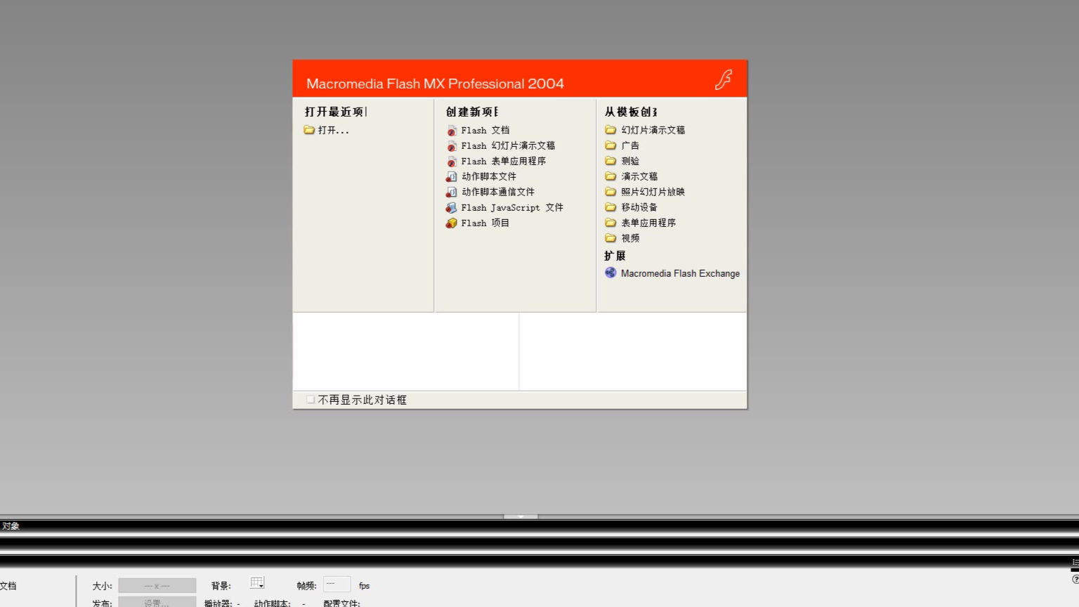Image resolution: width=1079 pixels, height=607 pixels.
Task: Click the Flash JavaScript 文件 icon
Action: tap(452, 208)
